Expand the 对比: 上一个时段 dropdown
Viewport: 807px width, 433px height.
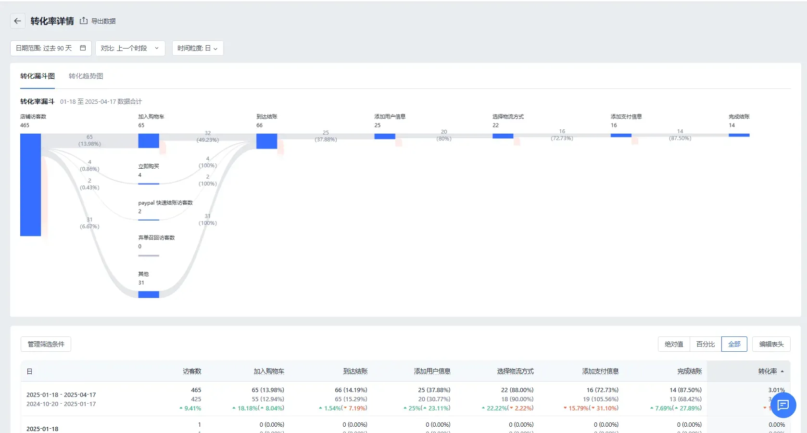coord(130,48)
